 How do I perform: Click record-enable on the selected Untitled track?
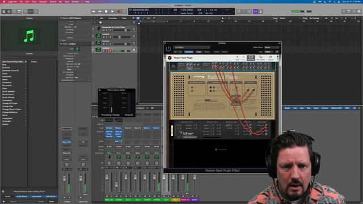point(111,51)
